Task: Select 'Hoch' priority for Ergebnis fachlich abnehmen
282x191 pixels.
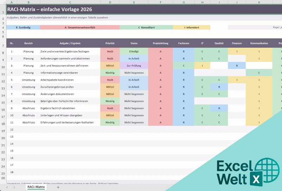Action: [x=110, y=108]
